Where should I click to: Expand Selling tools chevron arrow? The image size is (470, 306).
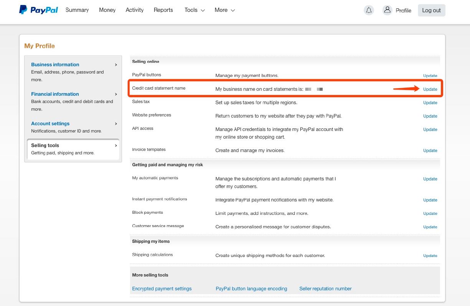116,146
